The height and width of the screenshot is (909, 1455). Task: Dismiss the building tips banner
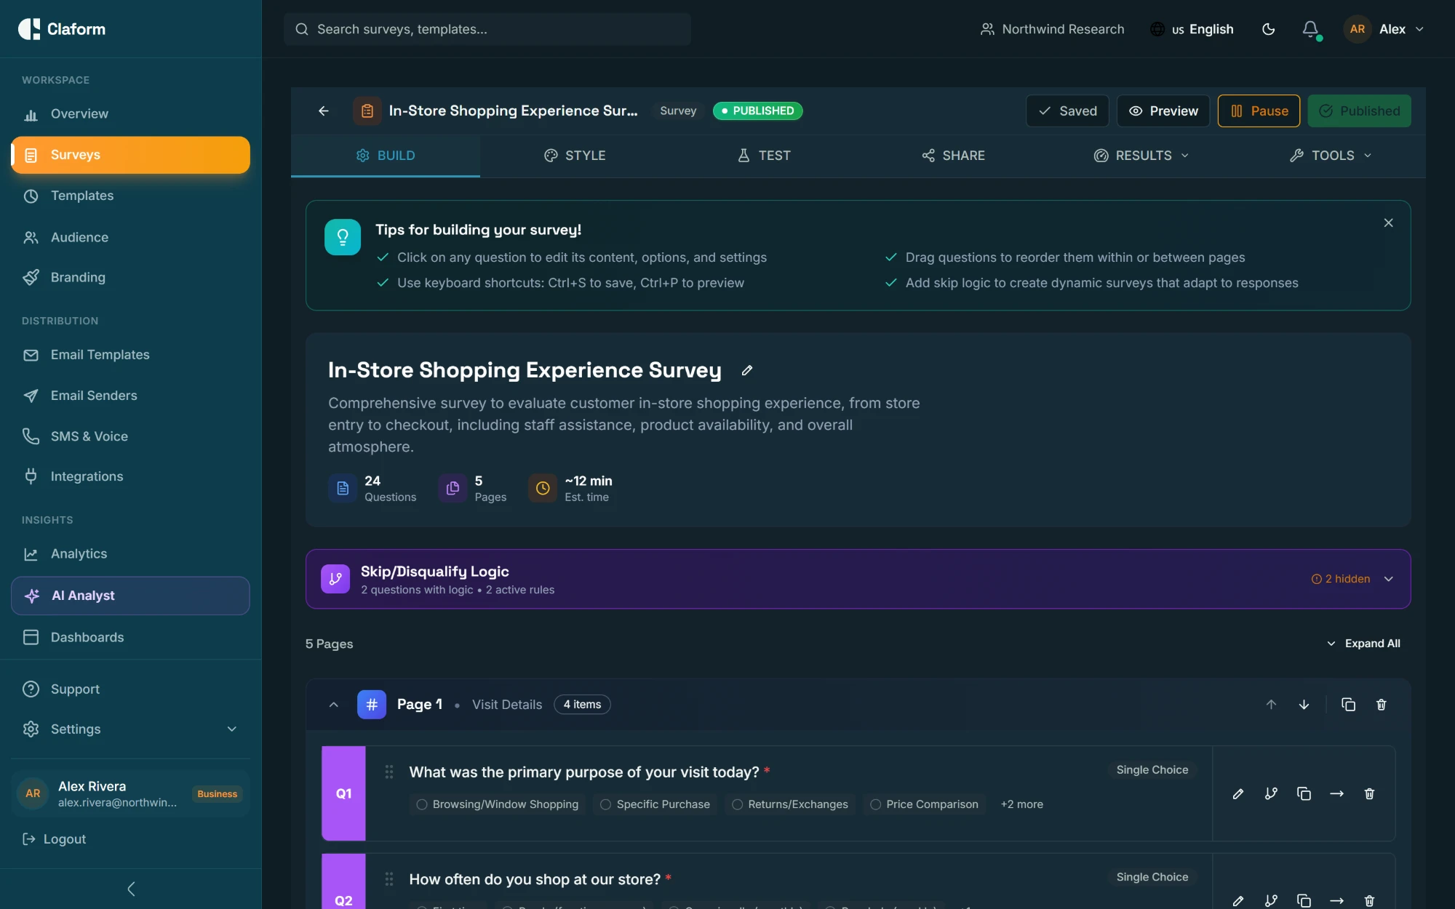click(1389, 223)
